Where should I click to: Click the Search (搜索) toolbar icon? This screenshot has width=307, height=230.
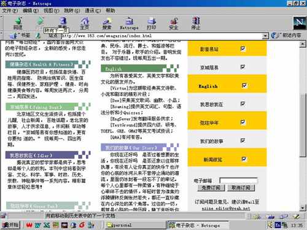[107, 23]
